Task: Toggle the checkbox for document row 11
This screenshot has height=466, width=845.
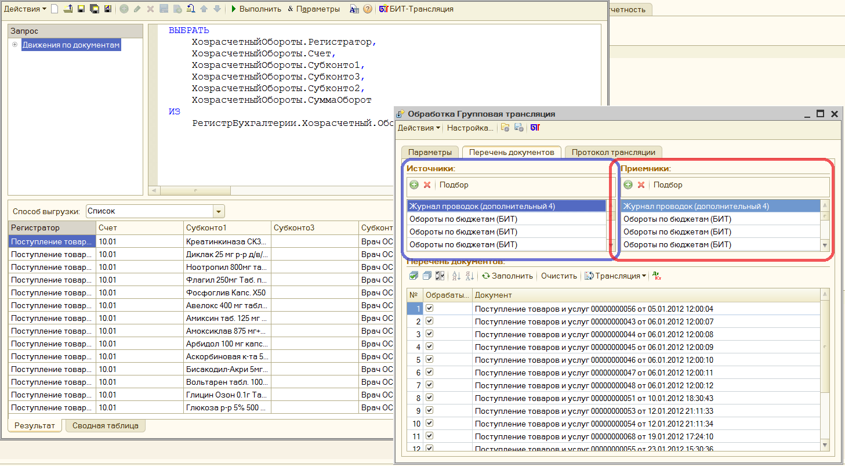Action: 430,436
